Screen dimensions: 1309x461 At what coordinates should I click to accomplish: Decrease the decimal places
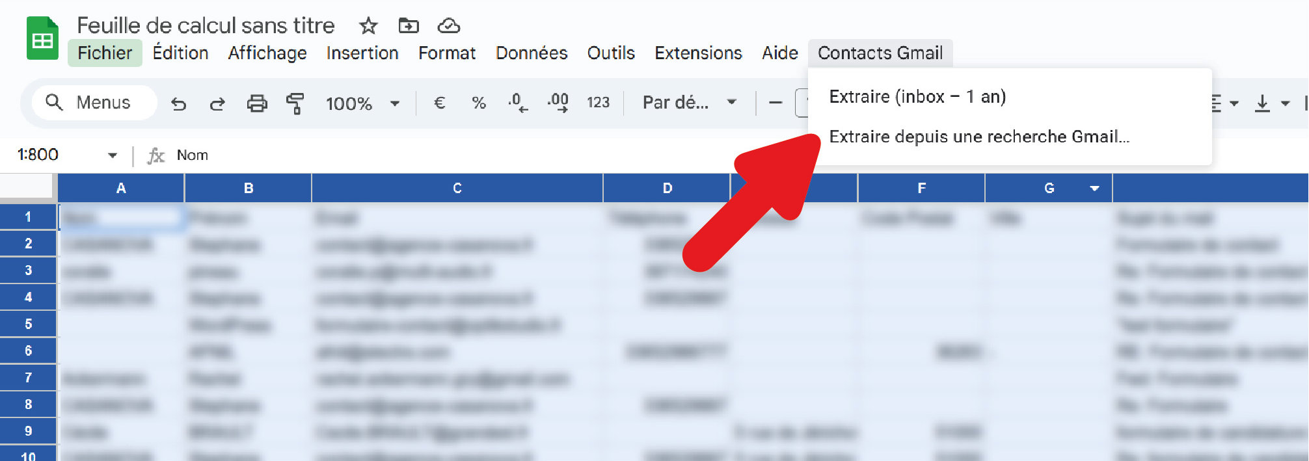[518, 103]
